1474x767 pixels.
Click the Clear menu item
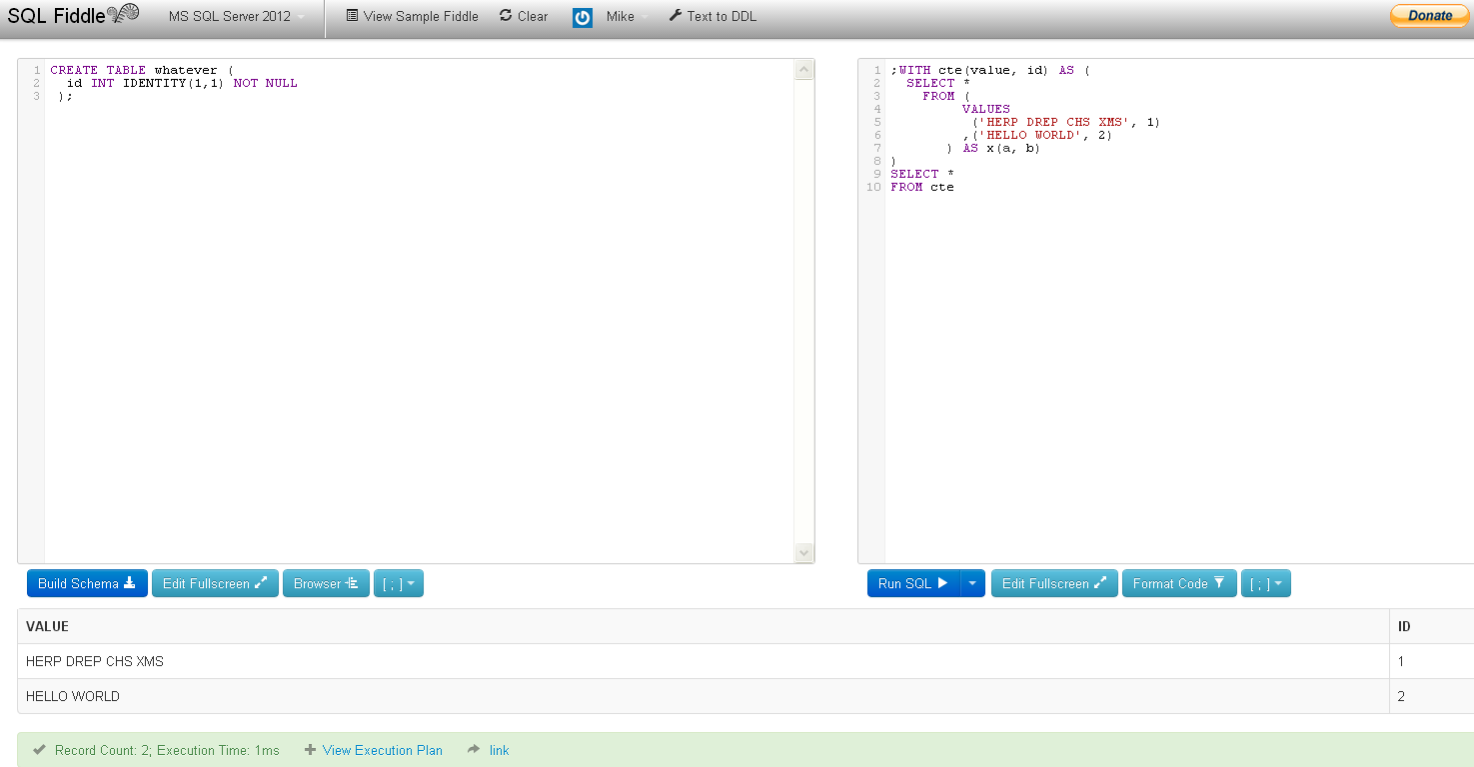524,16
